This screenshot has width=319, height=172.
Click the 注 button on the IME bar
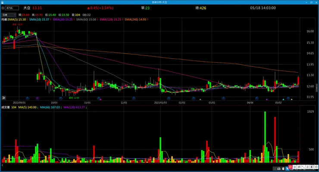click(x=295, y=167)
